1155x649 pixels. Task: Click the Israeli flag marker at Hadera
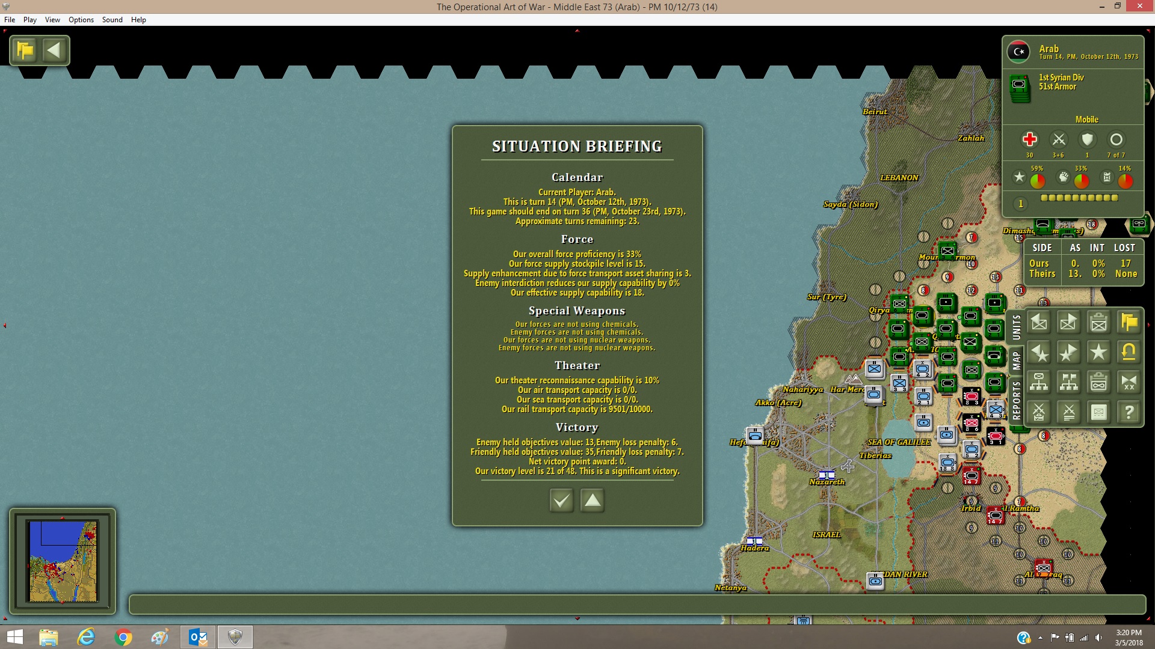click(754, 541)
